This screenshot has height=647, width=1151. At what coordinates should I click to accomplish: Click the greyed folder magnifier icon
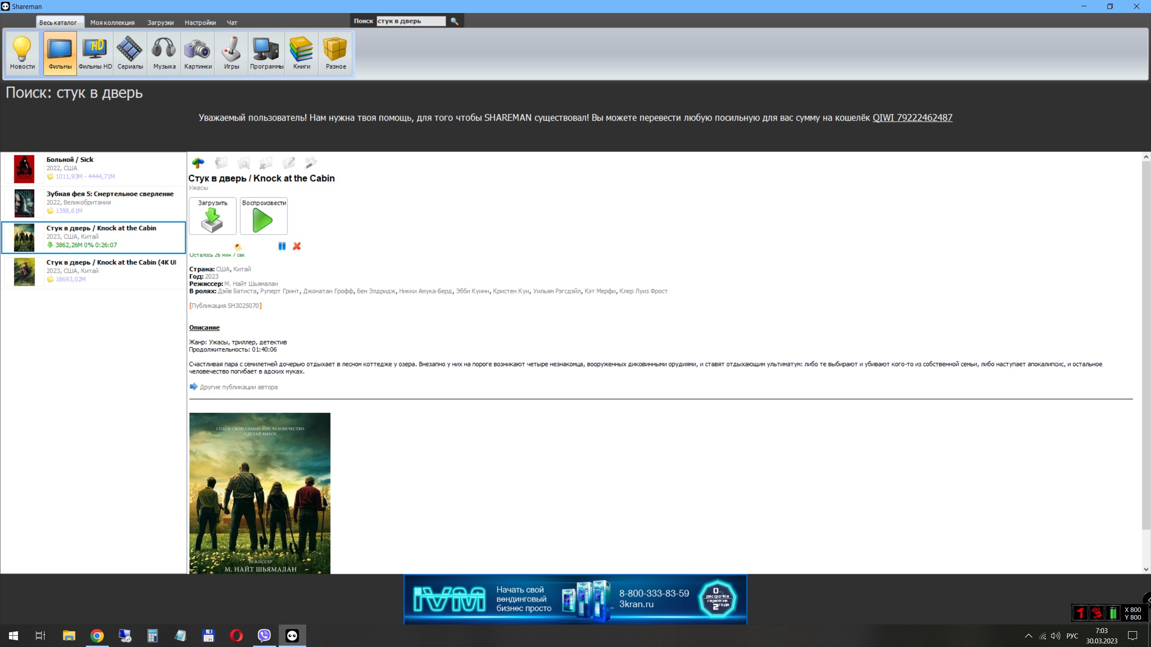pyautogui.click(x=243, y=163)
